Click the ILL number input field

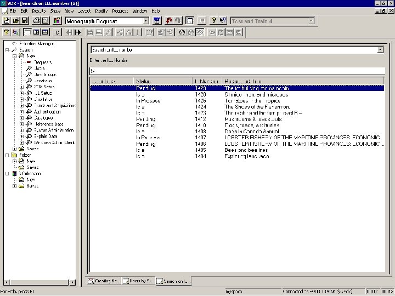click(236, 71)
